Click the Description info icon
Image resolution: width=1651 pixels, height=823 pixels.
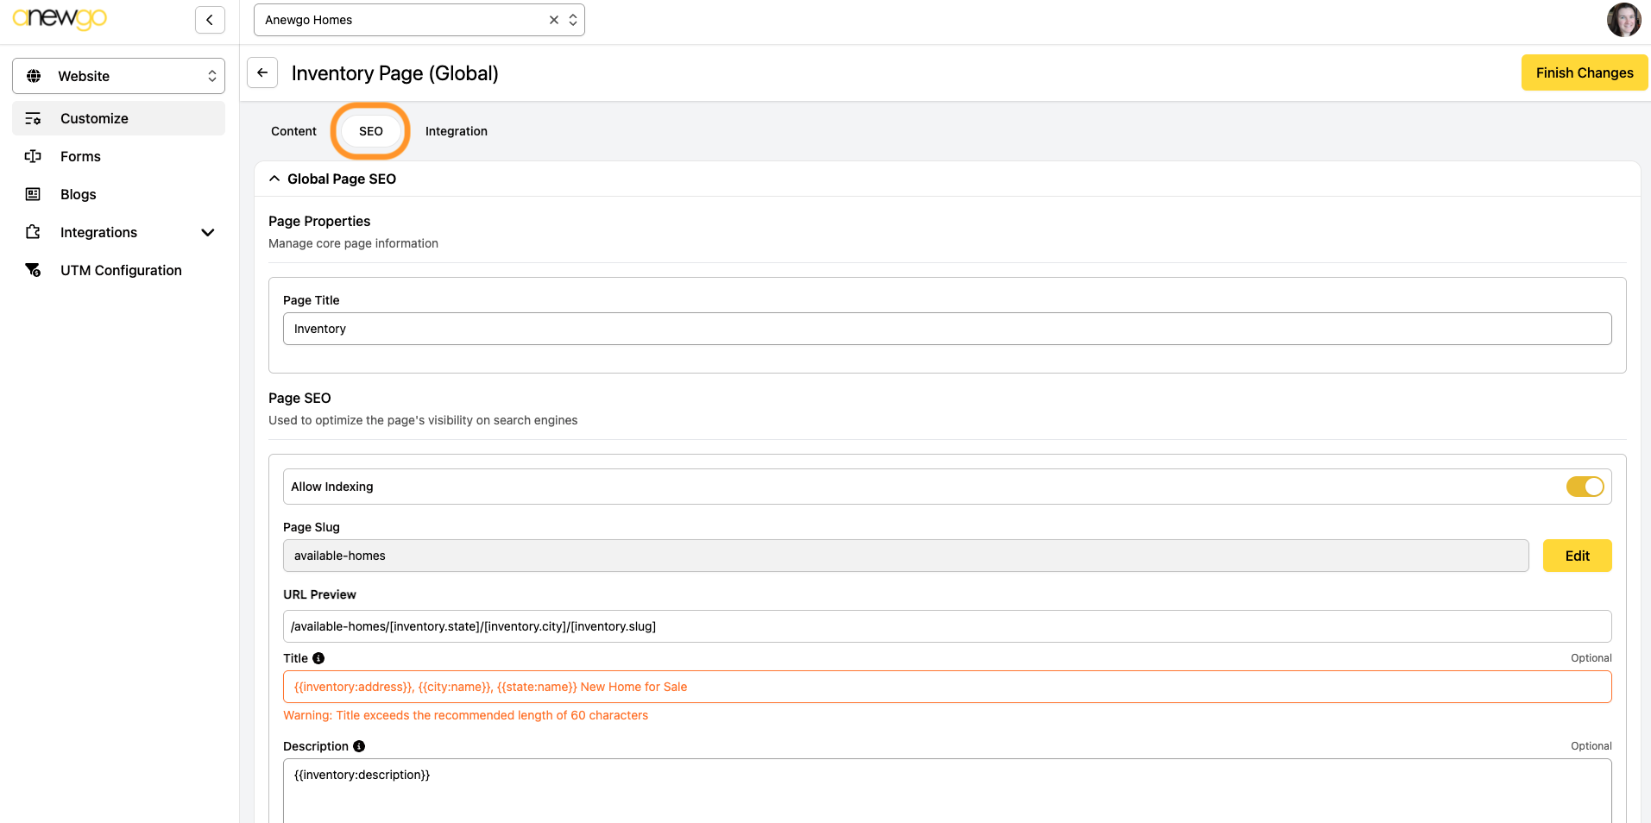[359, 746]
